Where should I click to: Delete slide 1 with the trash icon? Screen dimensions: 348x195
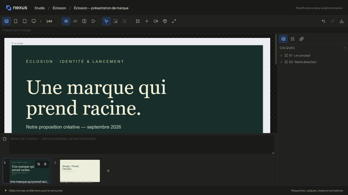(x=45, y=164)
